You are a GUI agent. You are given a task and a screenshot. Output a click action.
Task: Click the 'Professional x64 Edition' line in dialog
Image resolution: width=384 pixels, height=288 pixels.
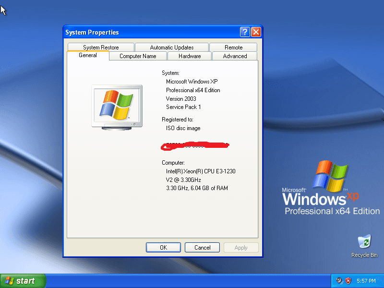(x=193, y=90)
